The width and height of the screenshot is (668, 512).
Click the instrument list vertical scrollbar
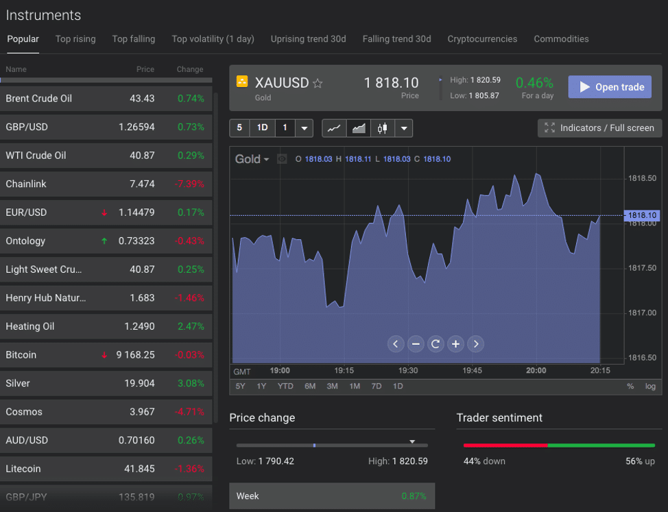[216, 258]
